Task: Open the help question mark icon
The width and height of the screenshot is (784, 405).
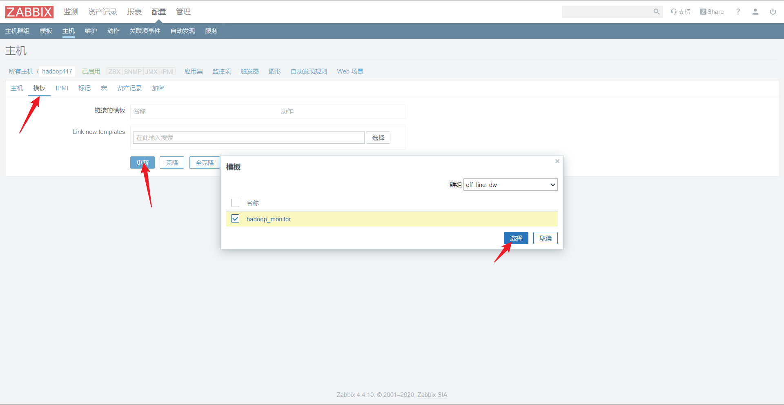Action: [738, 12]
